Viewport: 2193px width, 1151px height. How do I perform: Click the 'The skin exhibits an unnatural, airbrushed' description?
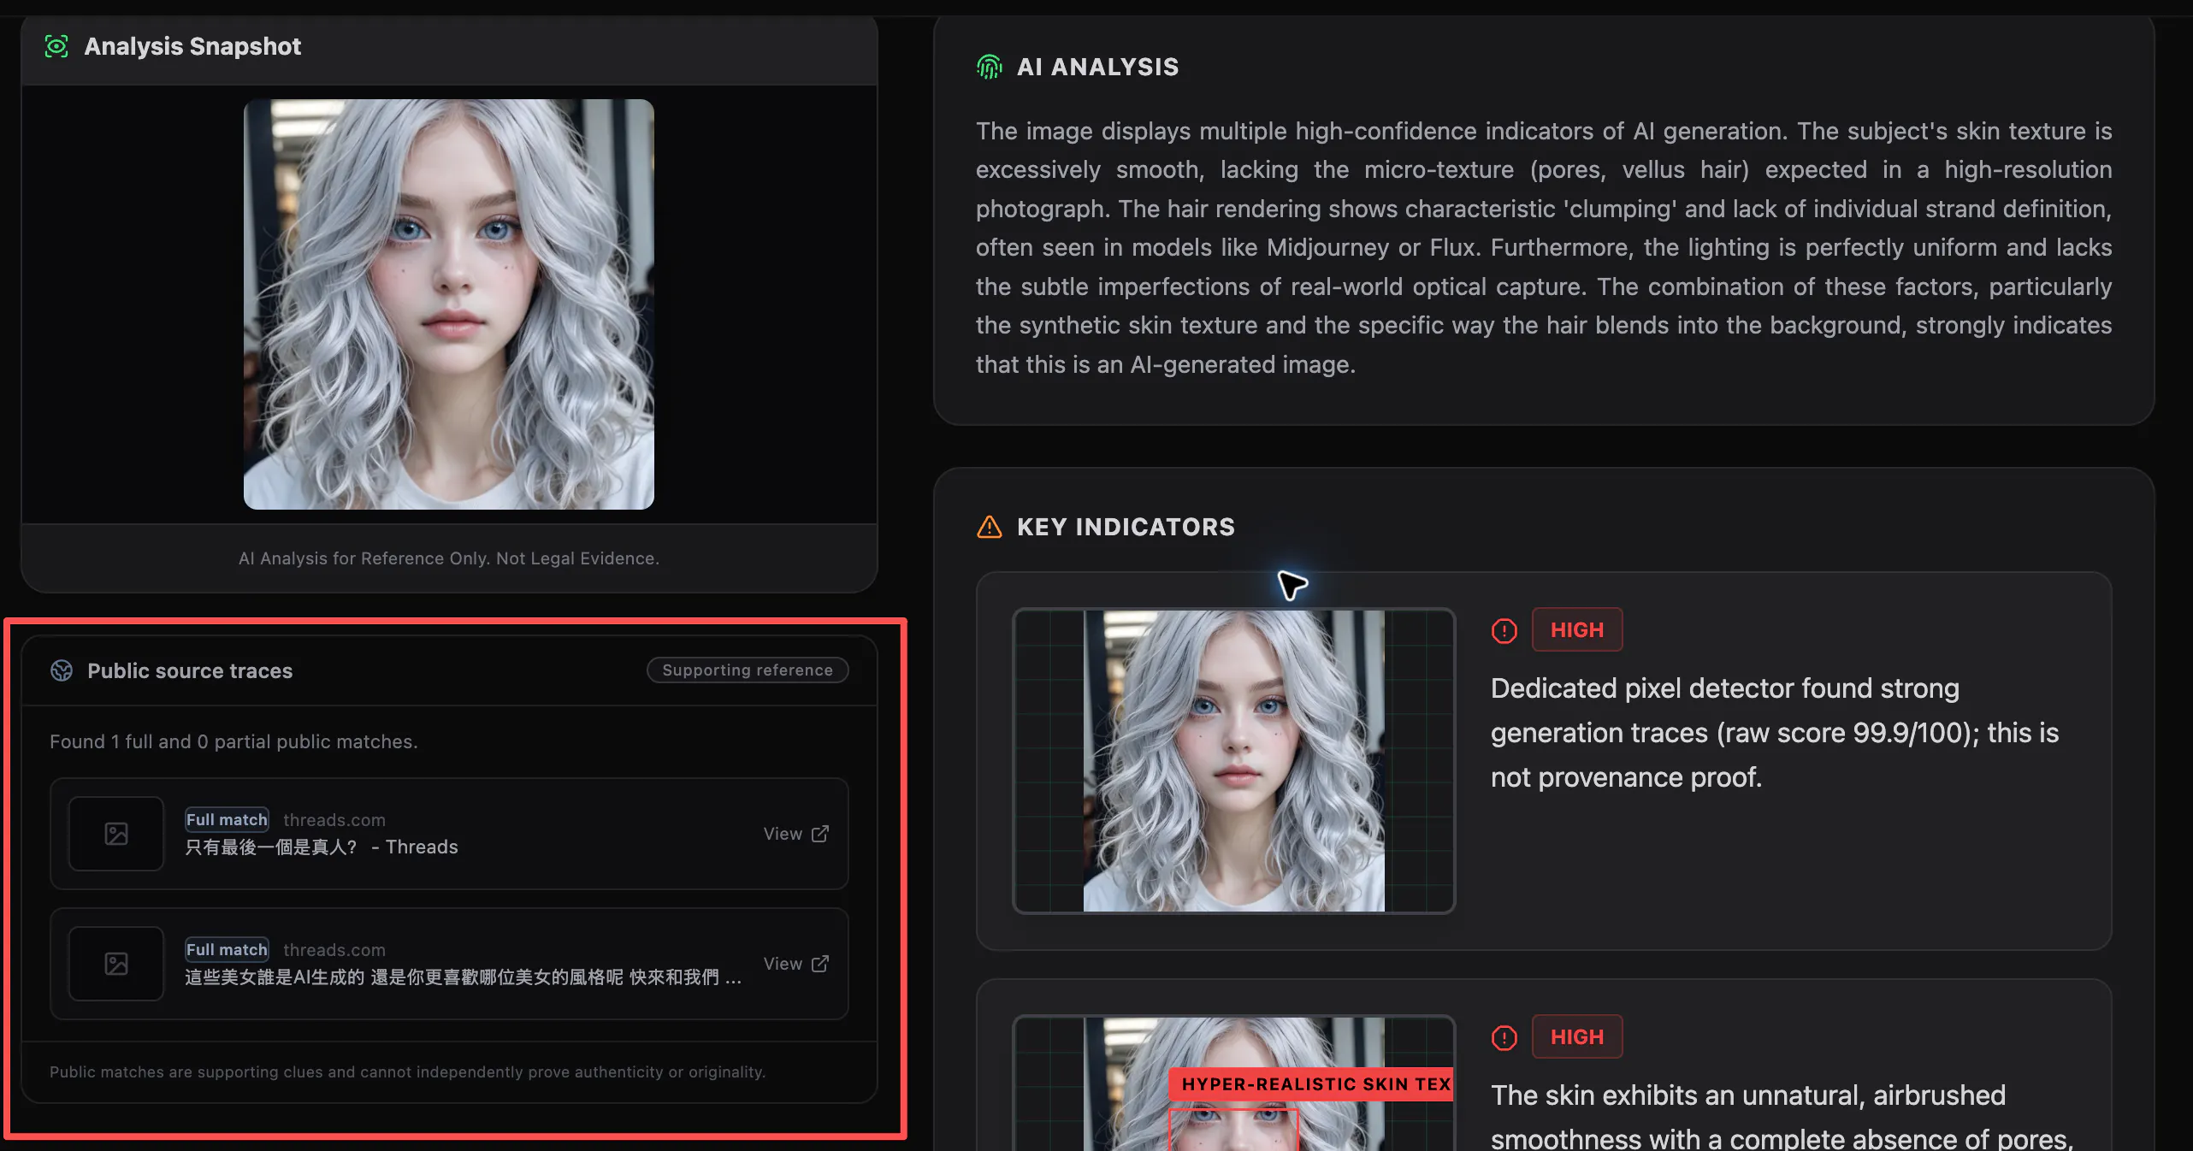[x=1782, y=1116]
